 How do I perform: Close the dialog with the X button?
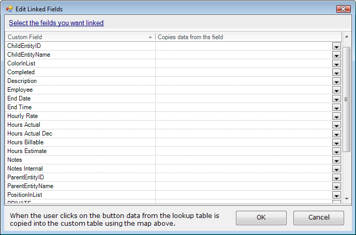click(343, 9)
